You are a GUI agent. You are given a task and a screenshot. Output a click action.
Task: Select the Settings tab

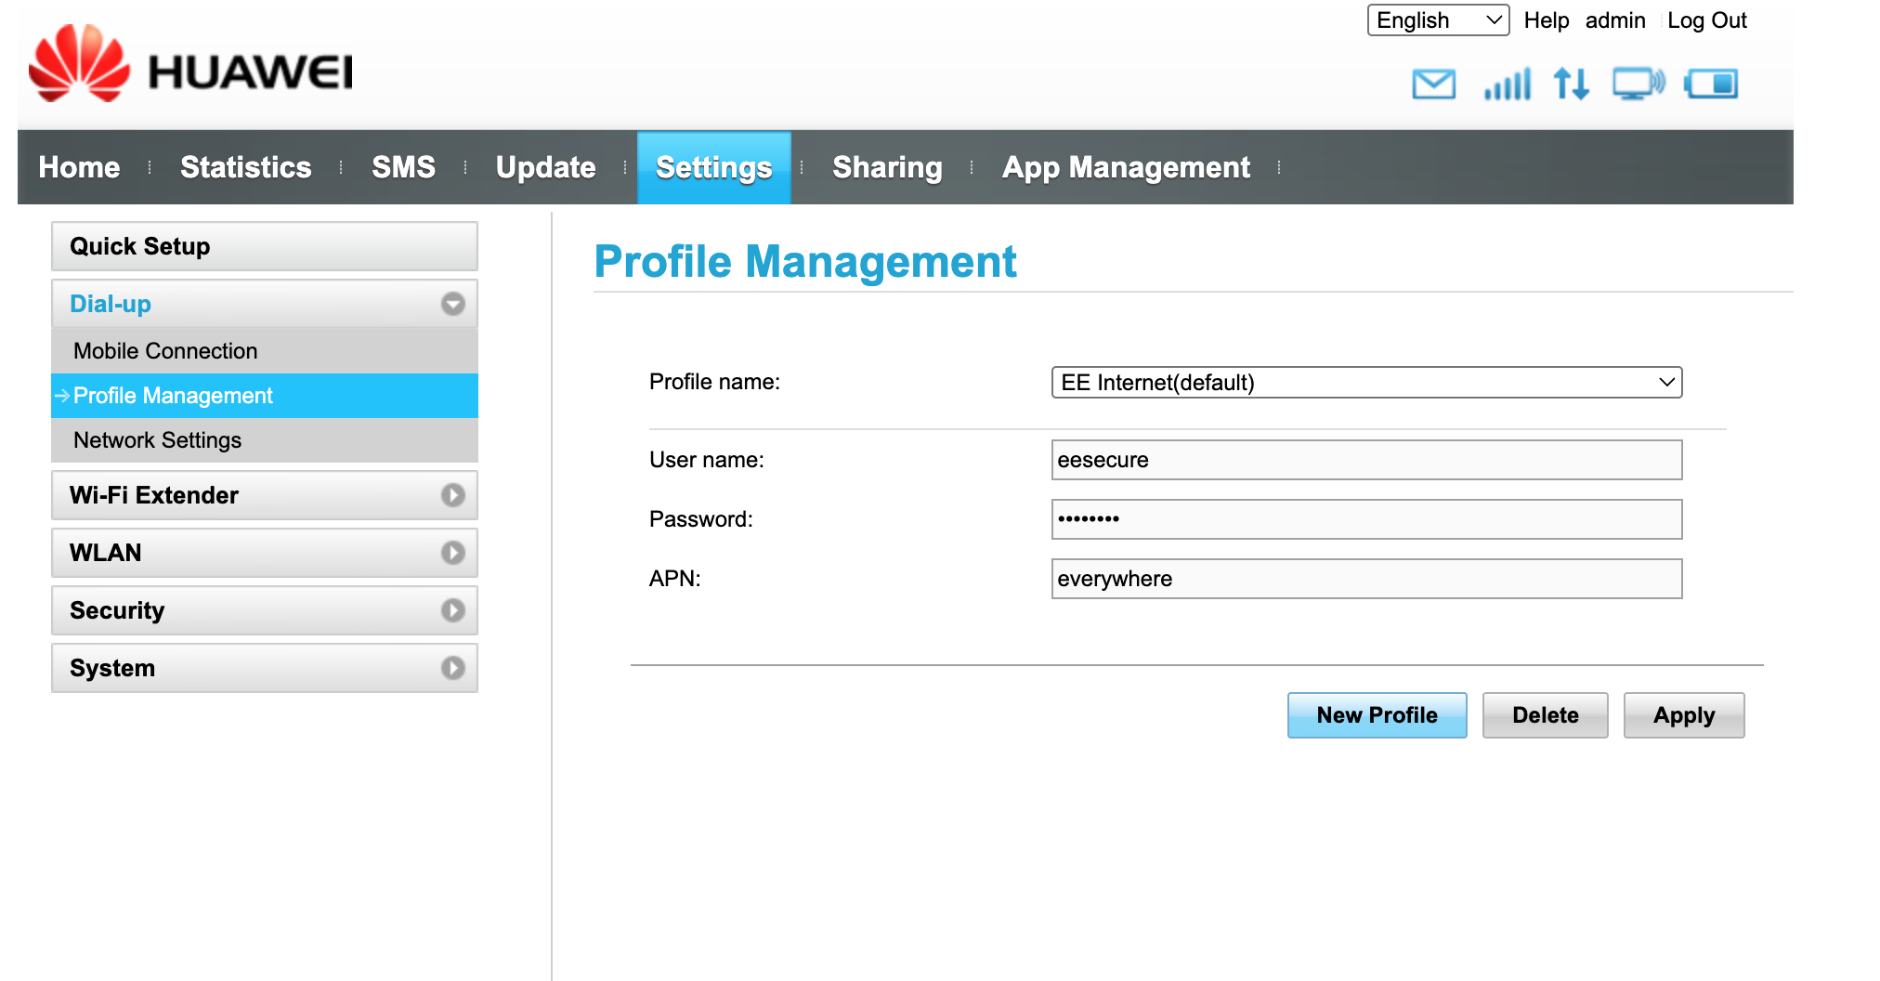click(x=713, y=167)
